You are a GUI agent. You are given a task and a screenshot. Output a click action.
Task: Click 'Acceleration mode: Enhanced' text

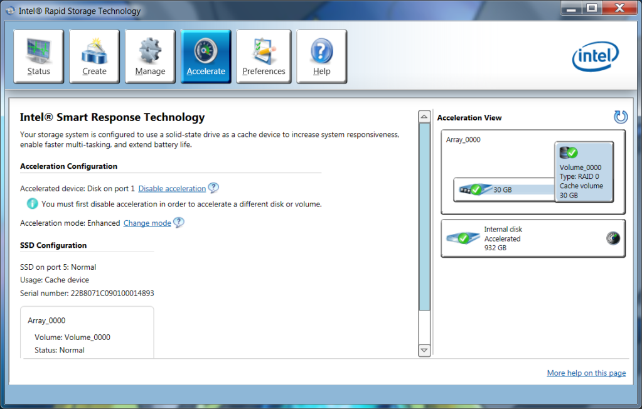pyautogui.click(x=70, y=223)
